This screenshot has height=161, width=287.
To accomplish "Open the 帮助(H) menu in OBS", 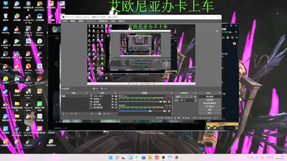I will (x=122, y=21).
